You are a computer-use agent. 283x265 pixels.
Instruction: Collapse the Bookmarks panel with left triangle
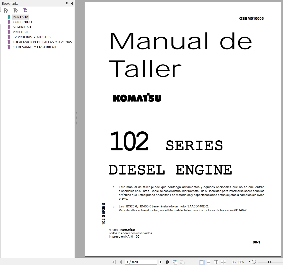pos(72,3)
